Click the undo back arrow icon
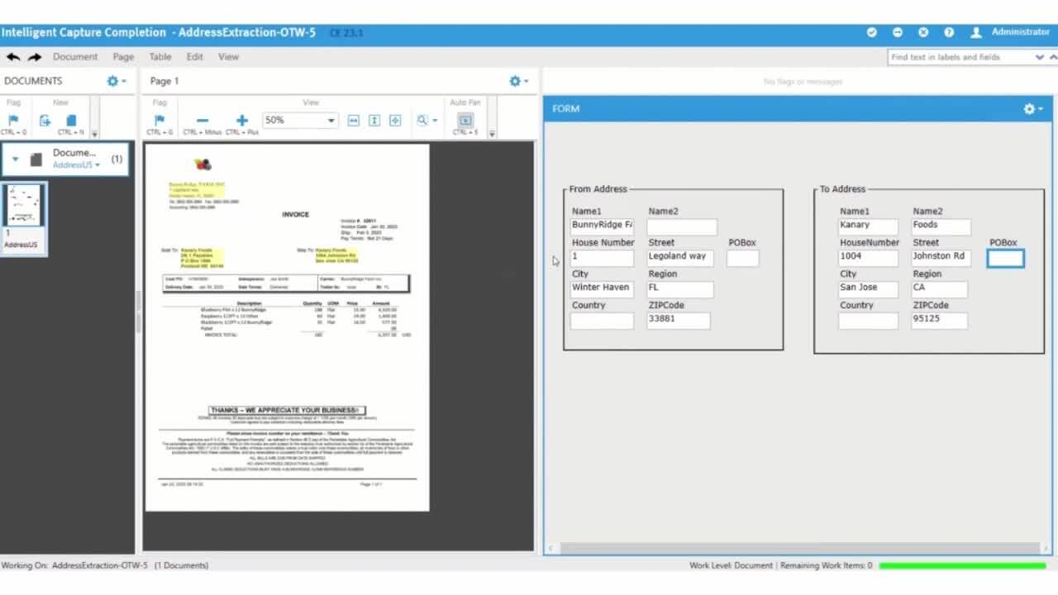The width and height of the screenshot is (1058, 595). [13, 57]
